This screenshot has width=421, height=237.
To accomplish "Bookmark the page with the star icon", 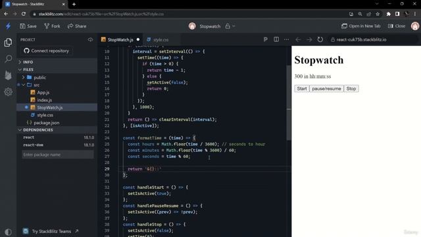I will [378, 14].
